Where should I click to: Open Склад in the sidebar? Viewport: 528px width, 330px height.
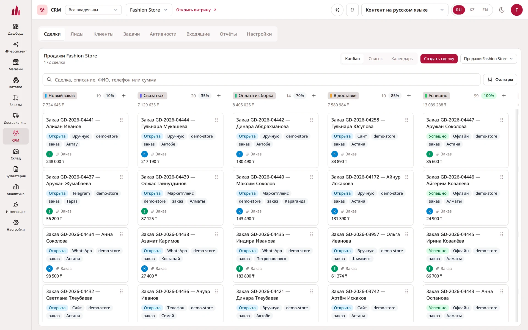16,154
